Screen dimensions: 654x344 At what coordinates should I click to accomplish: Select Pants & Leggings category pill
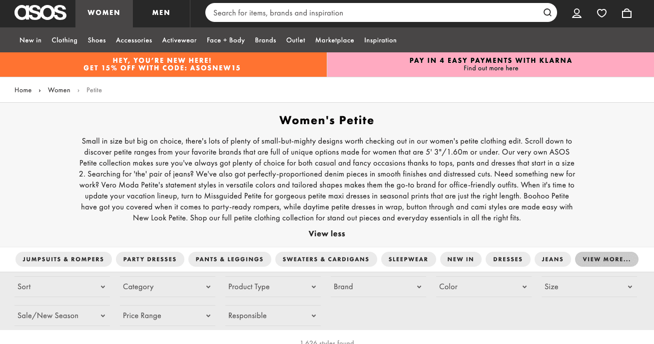[229, 259]
